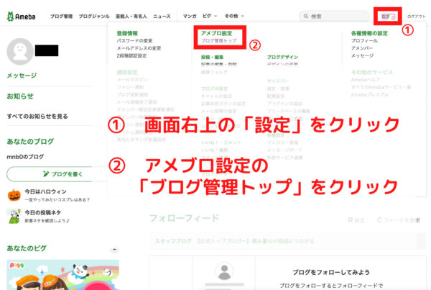Viewport: 431px width, 290px height.
Task: Select アメンバー in settings menu
Action: click(362, 48)
